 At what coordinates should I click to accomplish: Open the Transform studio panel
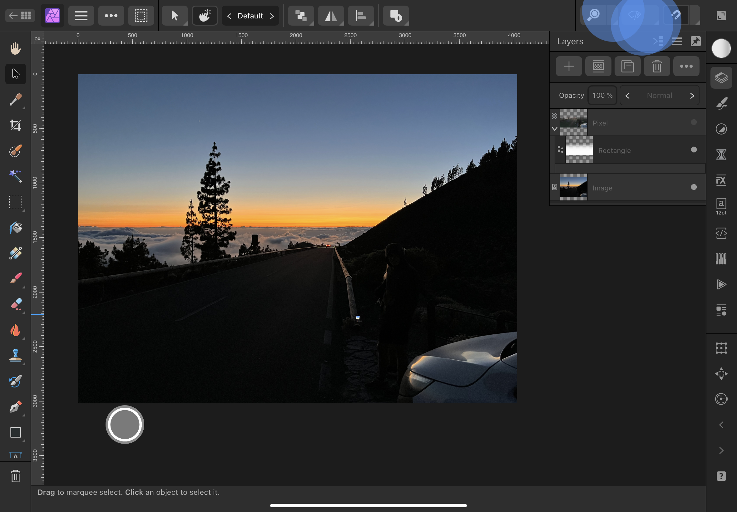721,348
